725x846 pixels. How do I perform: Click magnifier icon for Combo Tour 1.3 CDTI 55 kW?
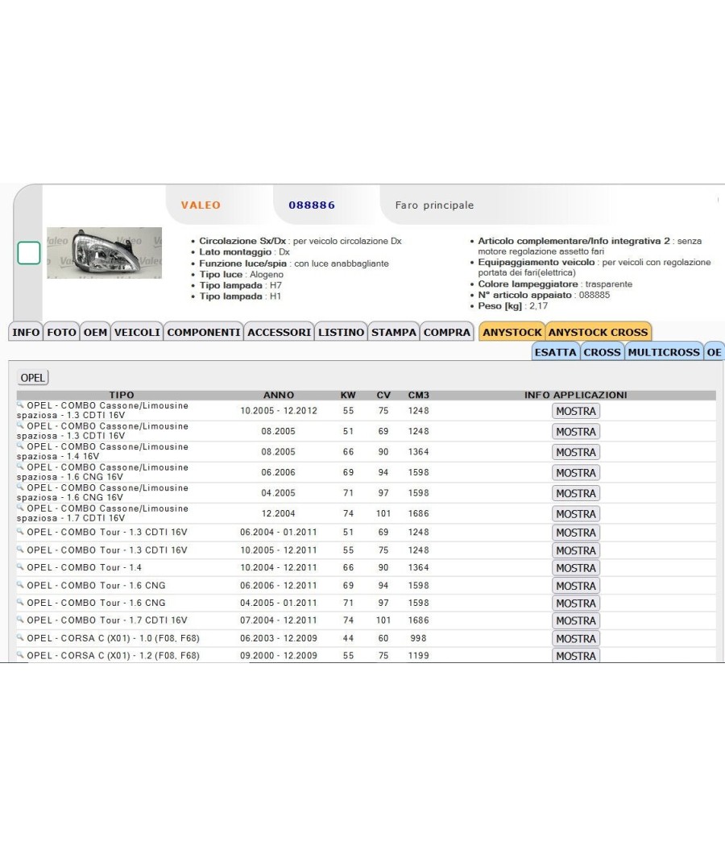tap(20, 549)
